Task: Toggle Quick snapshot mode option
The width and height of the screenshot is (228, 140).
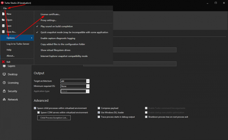Action: tap(74, 32)
